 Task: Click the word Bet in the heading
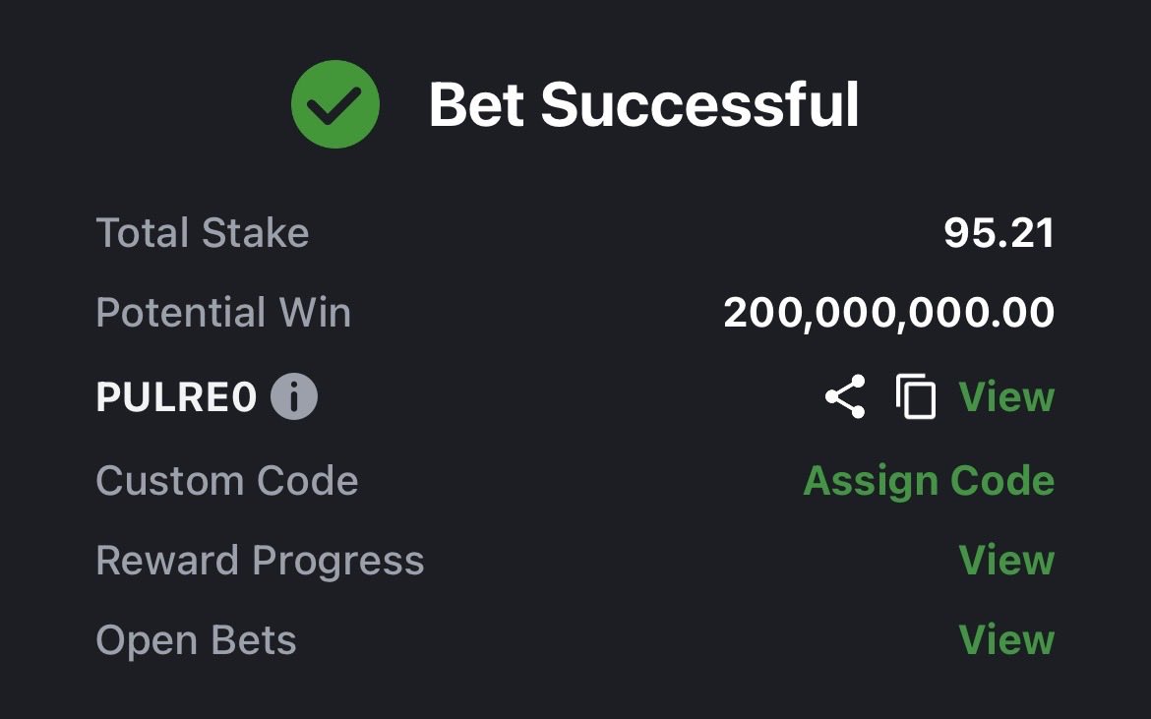point(475,104)
